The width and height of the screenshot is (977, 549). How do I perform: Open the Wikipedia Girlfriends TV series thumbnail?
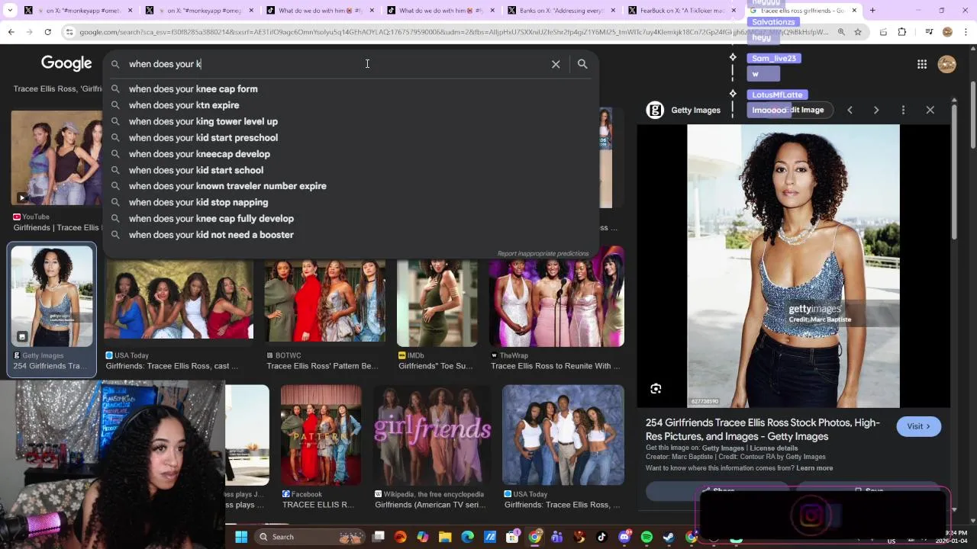coord(432,435)
